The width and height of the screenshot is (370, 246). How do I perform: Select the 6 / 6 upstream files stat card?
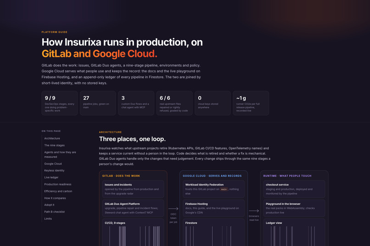(x=174, y=103)
